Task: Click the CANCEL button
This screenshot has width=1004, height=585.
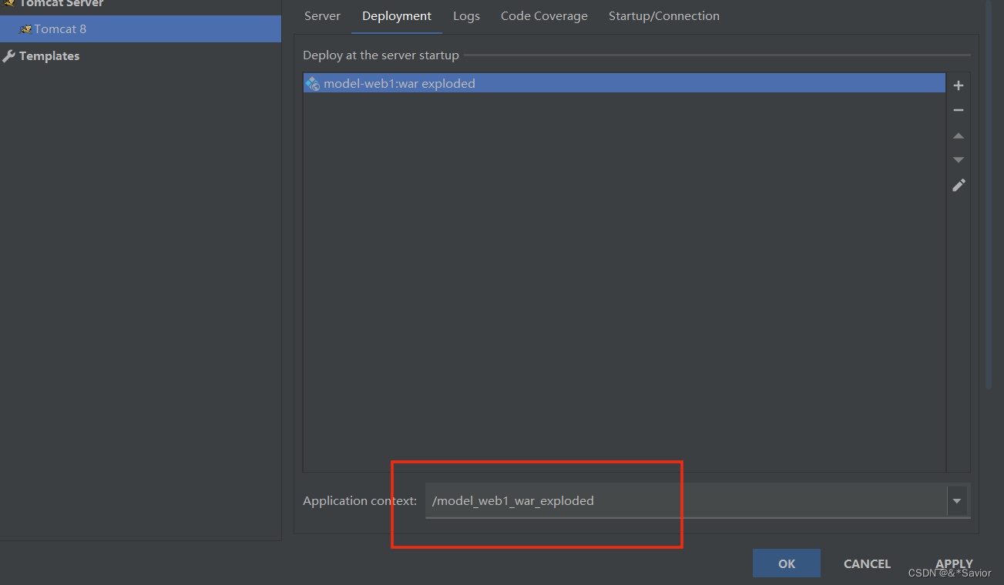Action: (x=867, y=563)
